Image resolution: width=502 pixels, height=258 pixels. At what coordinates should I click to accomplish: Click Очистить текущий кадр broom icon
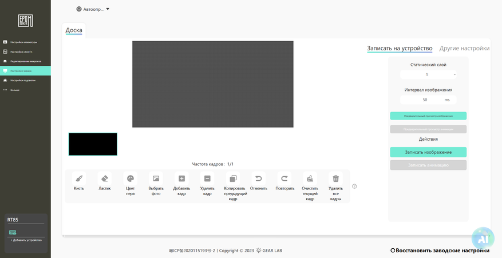click(x=310, y=178)
